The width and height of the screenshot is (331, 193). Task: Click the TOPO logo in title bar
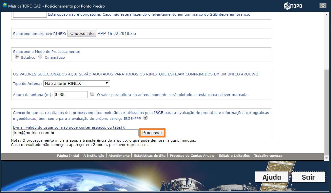coord(293,6)
